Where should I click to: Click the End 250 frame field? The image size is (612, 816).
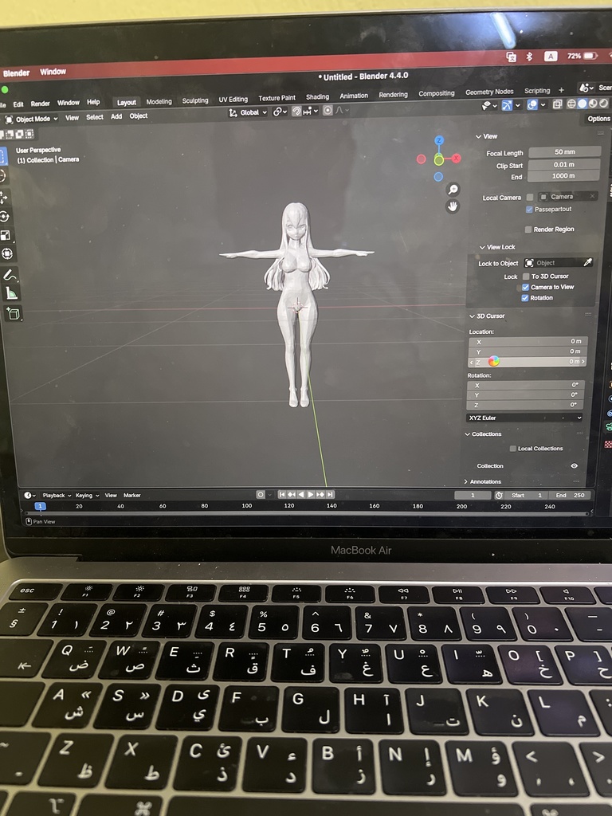(x=571, y=496)
